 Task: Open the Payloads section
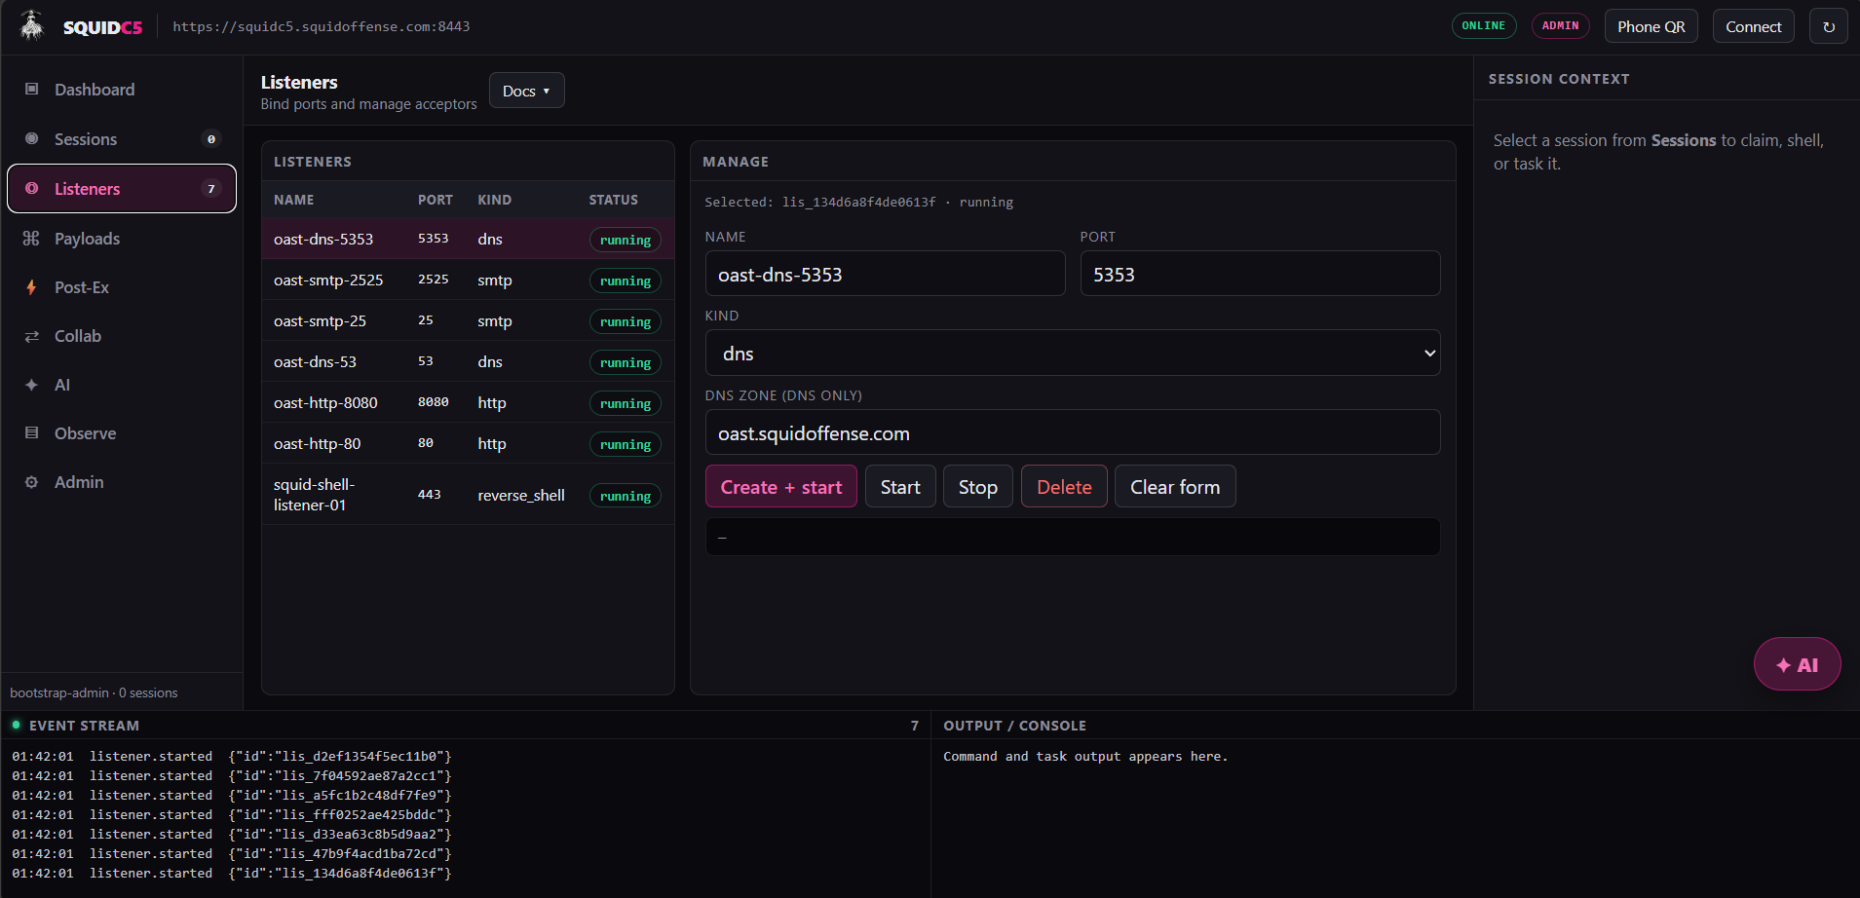tap(122, 239)
